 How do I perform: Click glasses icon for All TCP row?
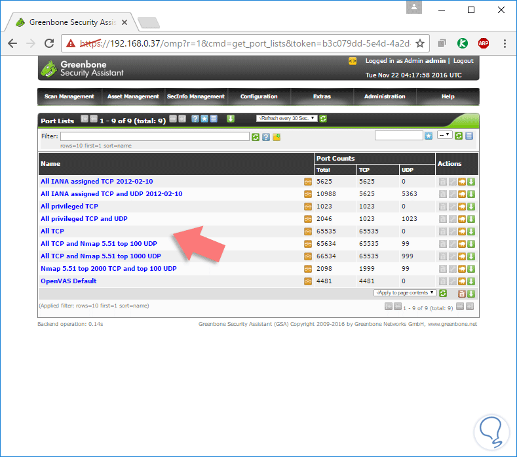(307, 231)
